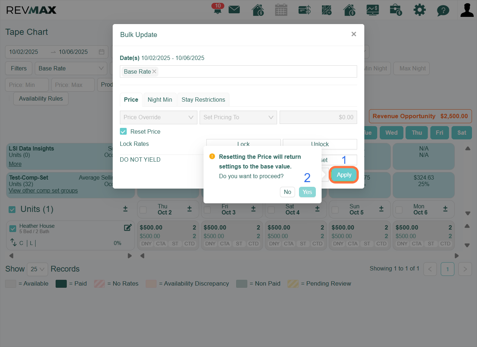Image resolution: width=477 pixels, height=347 pixels.
Task: Open date range calendar picker icon
Action: coord(102,52)
